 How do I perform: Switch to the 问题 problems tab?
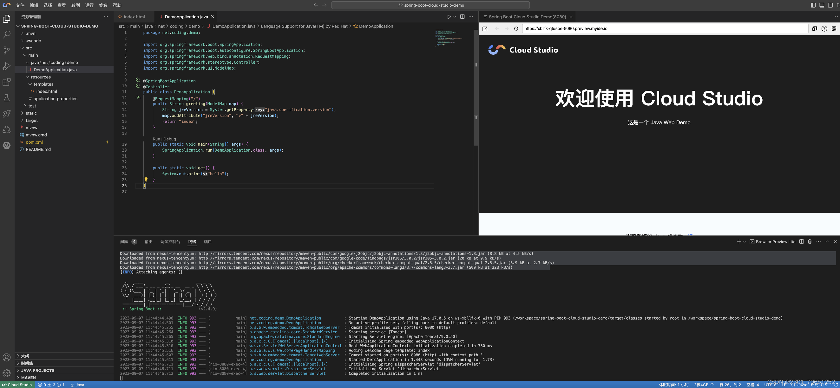128,242
